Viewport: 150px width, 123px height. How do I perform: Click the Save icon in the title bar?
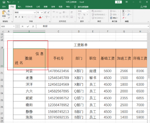tap(4, 2)
